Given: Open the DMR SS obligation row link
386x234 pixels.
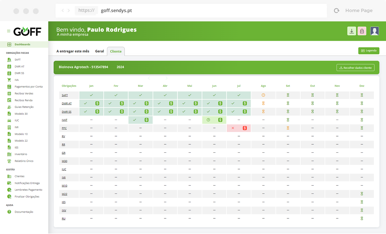Looking at the screenshot, I should coord(67,112).
